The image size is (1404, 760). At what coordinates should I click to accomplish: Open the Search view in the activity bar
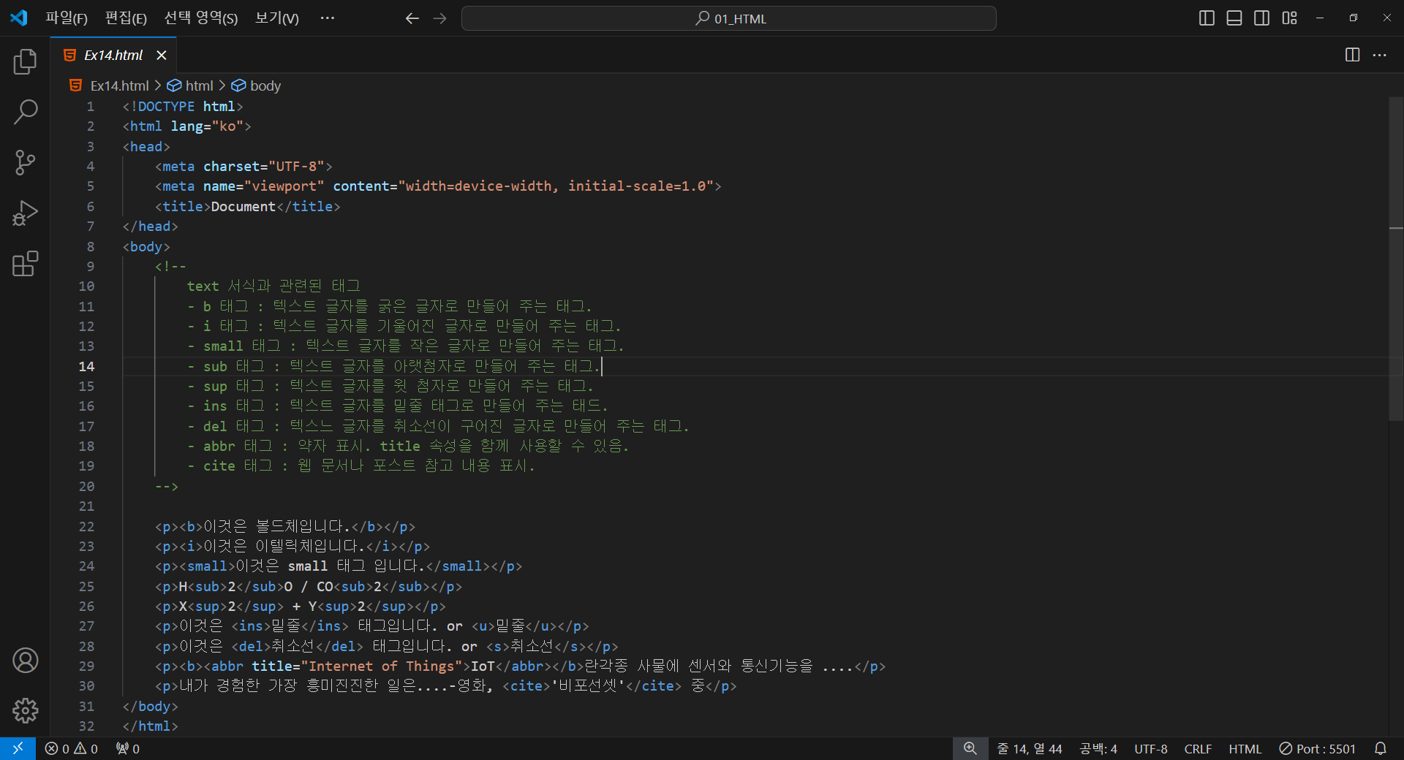pyautogui.click(x=25, y=113)
